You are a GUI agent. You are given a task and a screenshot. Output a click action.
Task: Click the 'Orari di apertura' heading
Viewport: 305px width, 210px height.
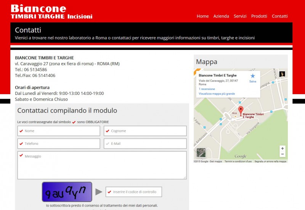(32, 88)
